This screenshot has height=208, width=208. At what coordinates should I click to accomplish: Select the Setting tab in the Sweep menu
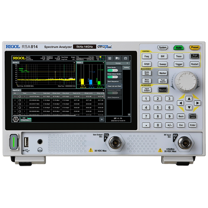click(126, 68)
